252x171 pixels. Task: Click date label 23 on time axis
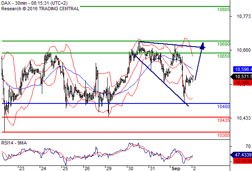click(22, 168)
